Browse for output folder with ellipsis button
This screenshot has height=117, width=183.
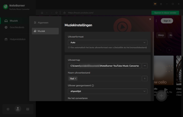pos(145,66)
